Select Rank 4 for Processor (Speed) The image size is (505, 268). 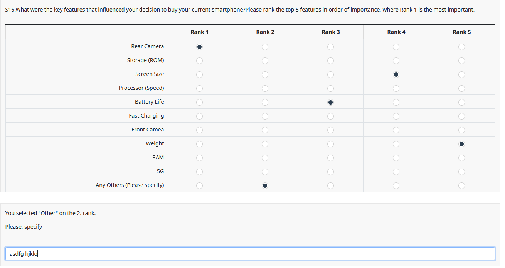tap(396, 89)
